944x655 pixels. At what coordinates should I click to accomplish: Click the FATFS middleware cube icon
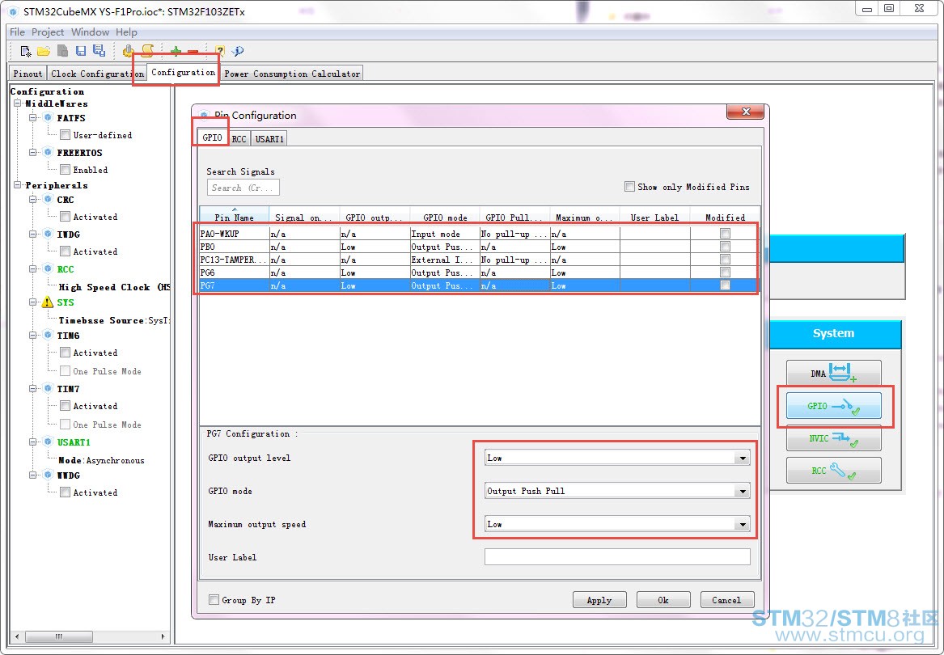48,117
